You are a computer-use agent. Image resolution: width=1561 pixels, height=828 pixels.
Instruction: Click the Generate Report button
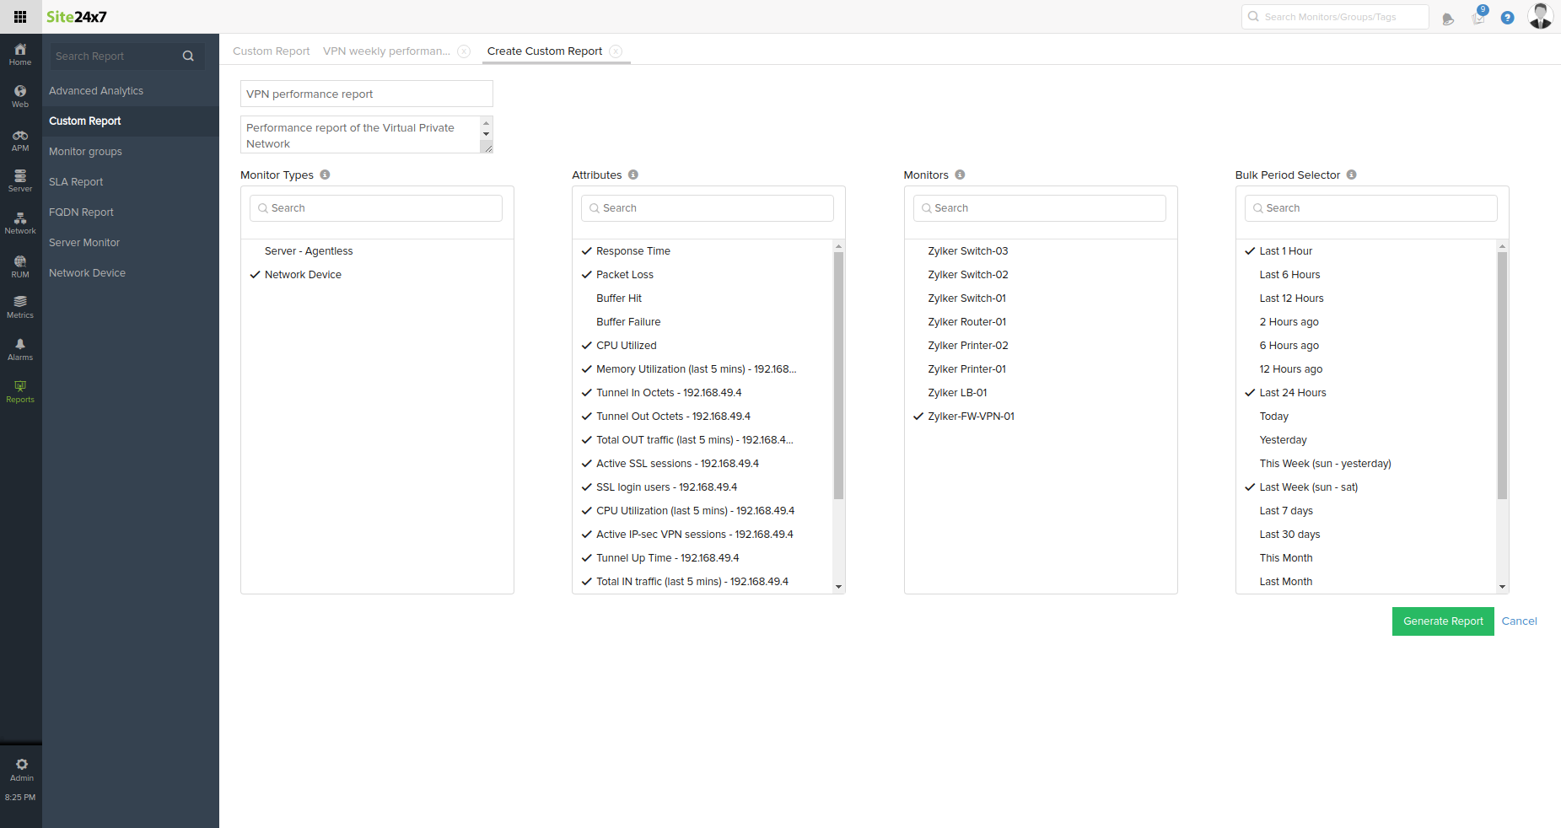pos(1442,621)
